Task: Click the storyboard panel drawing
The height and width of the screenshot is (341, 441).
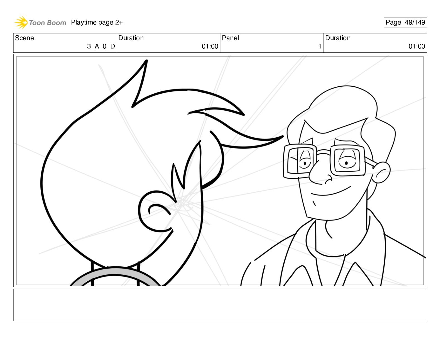Action: click(x=220, y=171)
